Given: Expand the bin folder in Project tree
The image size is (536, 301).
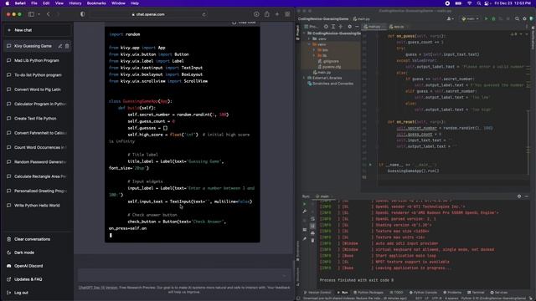Looking at the screenshot, I should coord(314,50).
